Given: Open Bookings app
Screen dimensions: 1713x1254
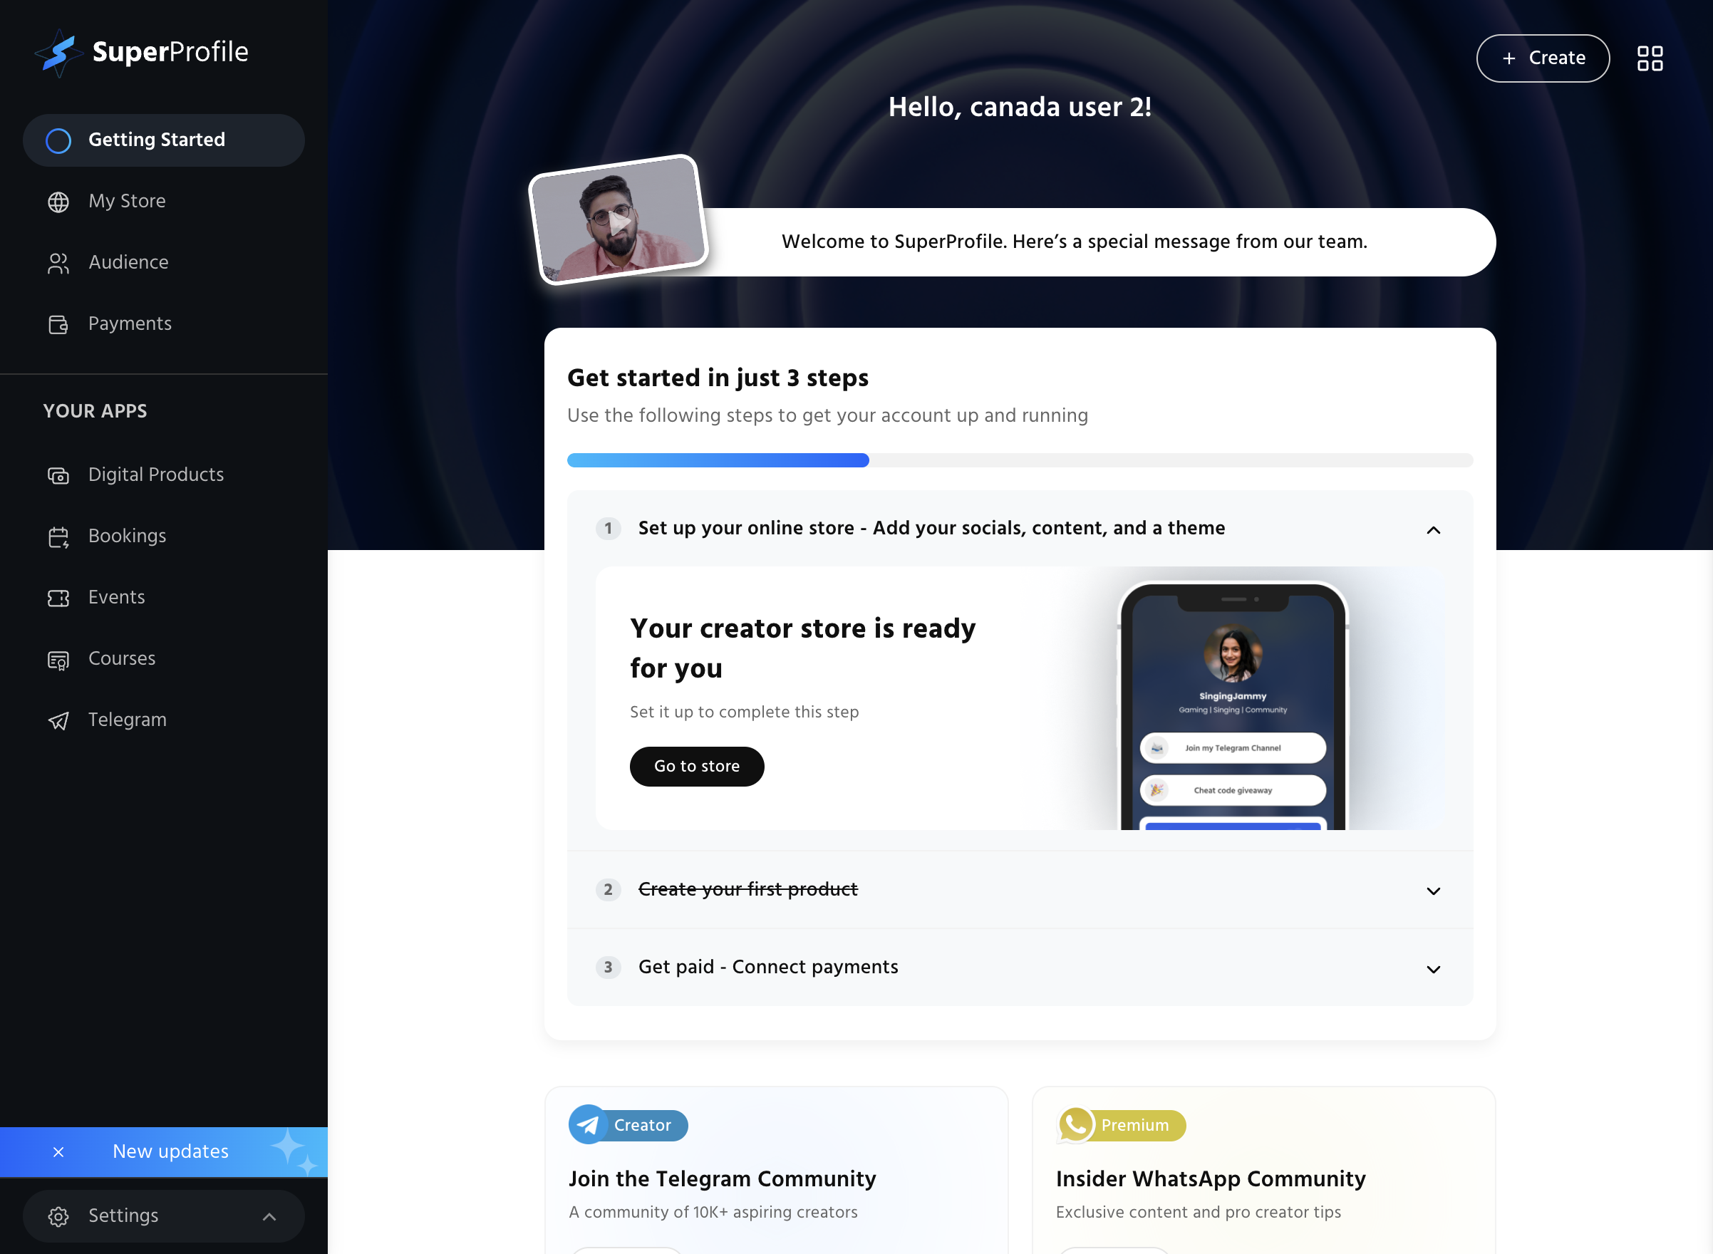Looking at the screenshot, I should (x=126, y=536).
